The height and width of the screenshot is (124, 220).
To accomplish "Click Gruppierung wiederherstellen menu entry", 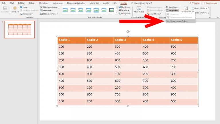I will (180, 18).
